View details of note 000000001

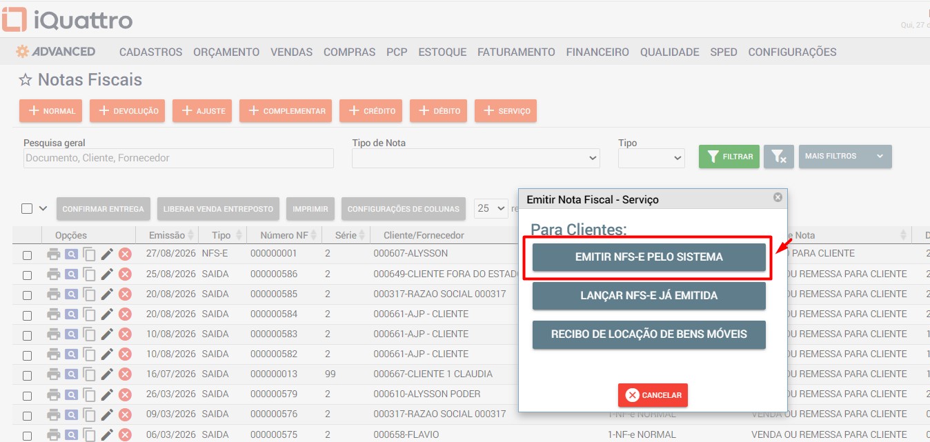coord(72,254)
